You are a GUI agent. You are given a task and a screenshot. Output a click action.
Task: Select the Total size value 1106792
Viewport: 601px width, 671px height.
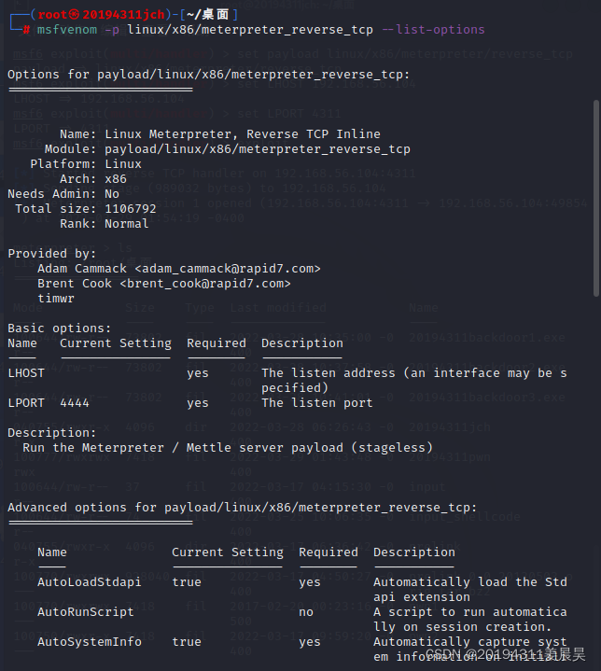[131, 209]
